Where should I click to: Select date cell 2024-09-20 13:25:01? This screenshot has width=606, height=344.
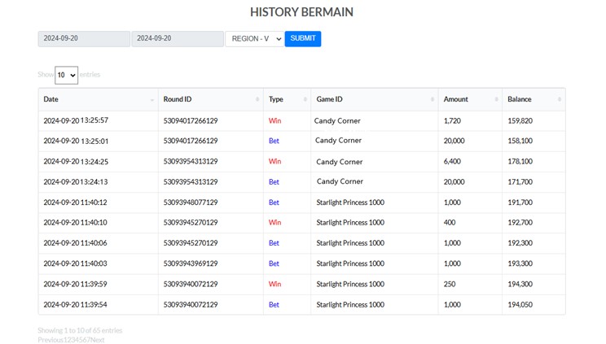point(76,141)
